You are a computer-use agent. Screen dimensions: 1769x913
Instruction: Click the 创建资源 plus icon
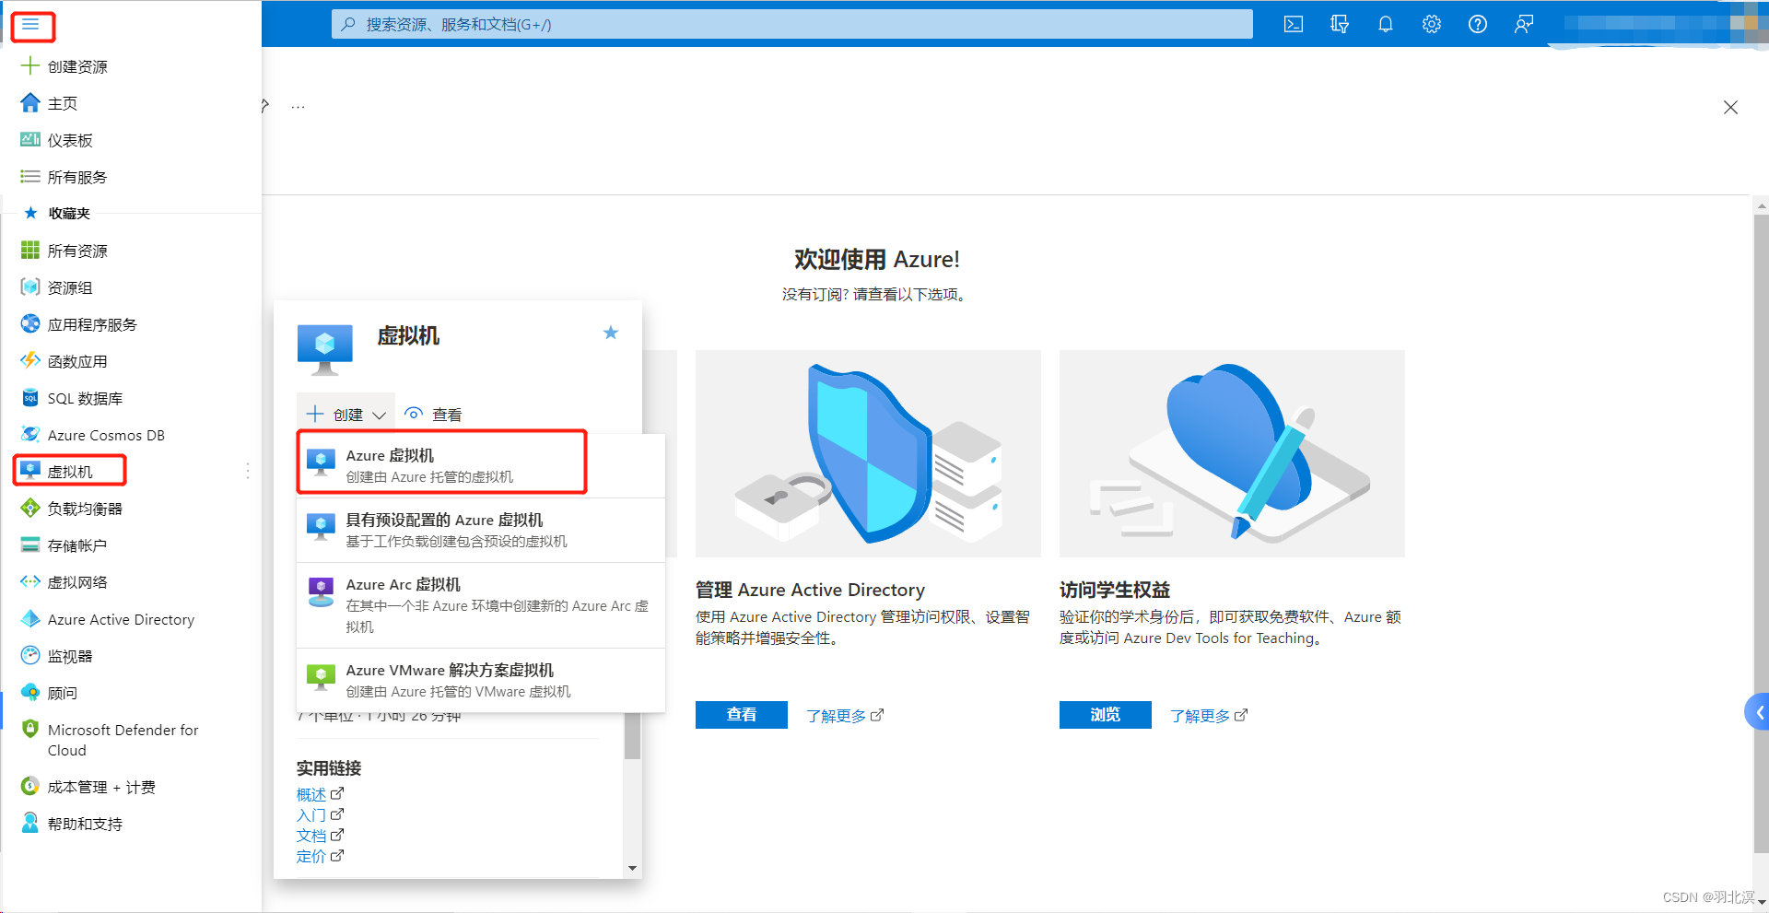[30, 66]
